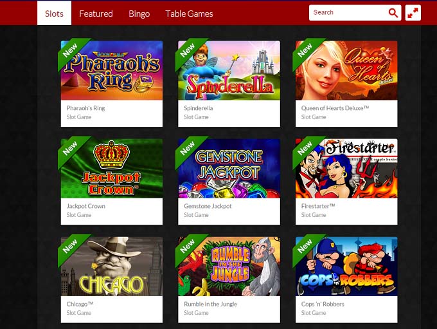Click the New ribbon on Cops 'n' Robbers
The height and width of the screenshot is (329, 437).
(x=305, y=247)
